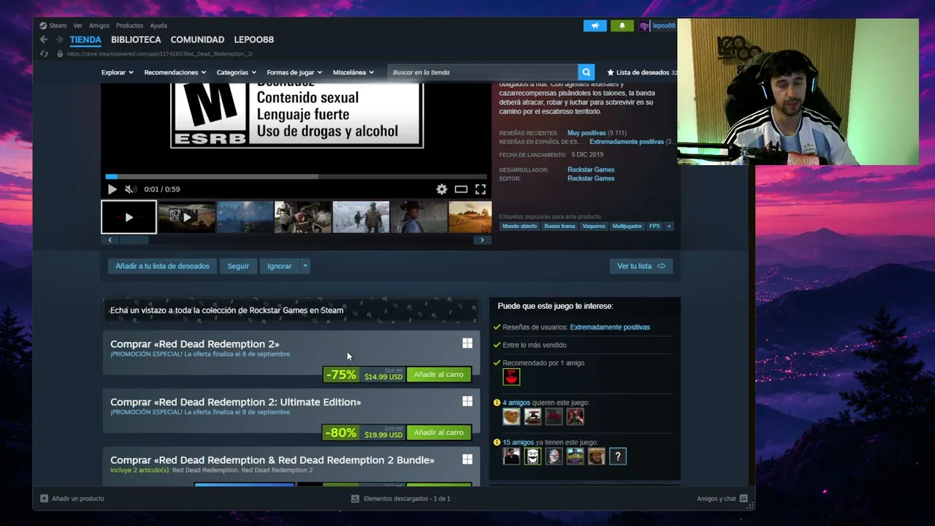Screen dimensions: 935x526
Task: Open the Amigos menu
Action: pos(99,26)
